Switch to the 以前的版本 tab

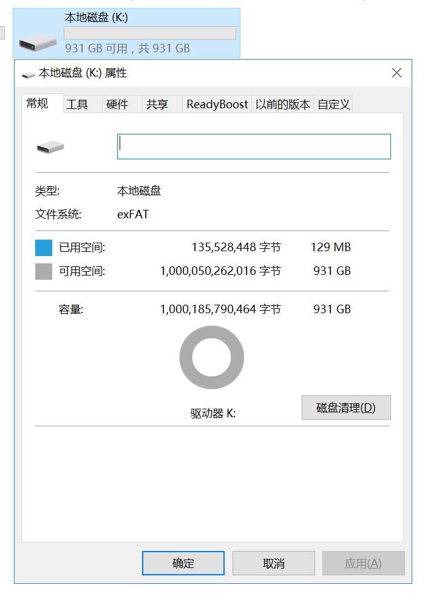(283, 105)
